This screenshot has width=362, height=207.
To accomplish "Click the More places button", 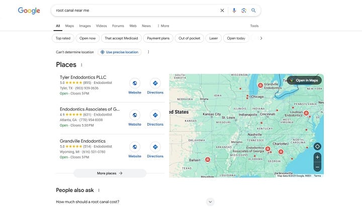I will 110,173.
